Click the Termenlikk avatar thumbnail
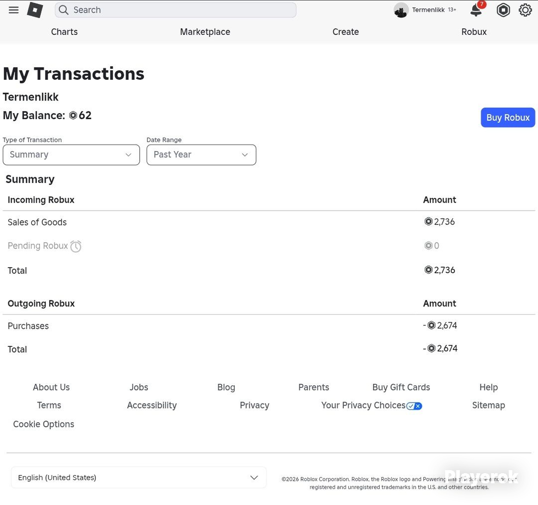 click(x=401, y=10)
